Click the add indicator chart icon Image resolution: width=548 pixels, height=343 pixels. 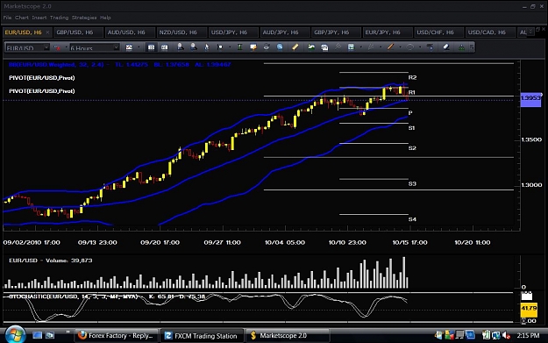pyautogui.click(x=311, y=46)
